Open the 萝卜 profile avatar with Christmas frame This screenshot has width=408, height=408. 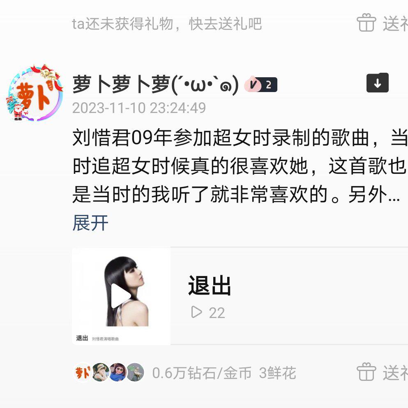point(35,92)
